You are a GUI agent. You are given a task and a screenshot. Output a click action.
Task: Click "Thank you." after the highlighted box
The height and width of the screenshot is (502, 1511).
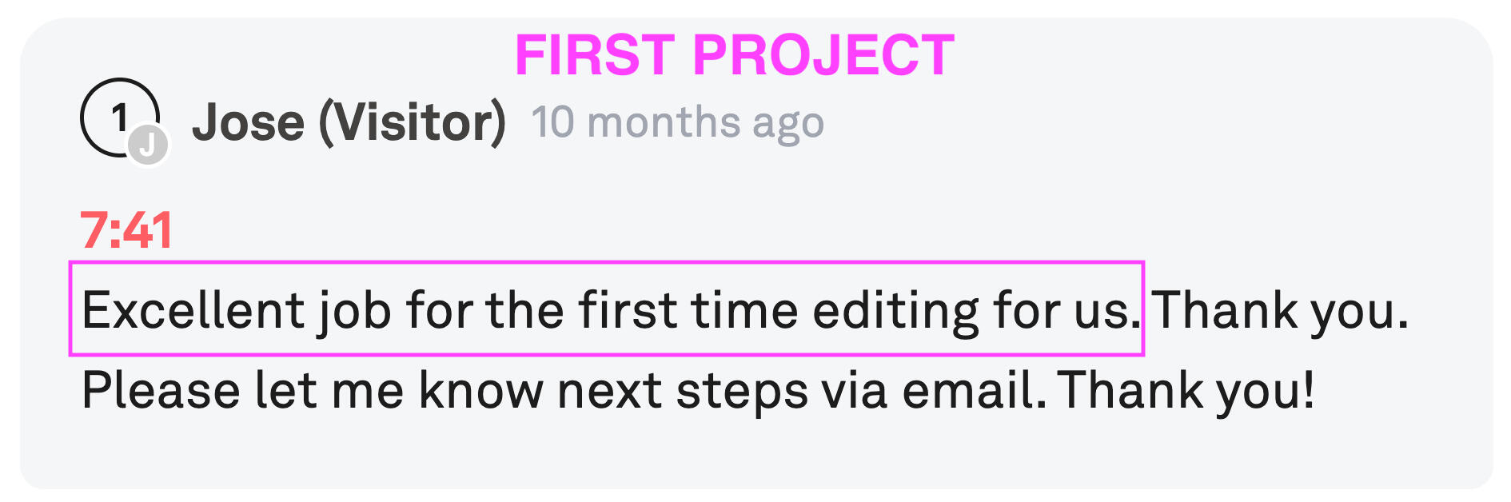coord(1279,310)
